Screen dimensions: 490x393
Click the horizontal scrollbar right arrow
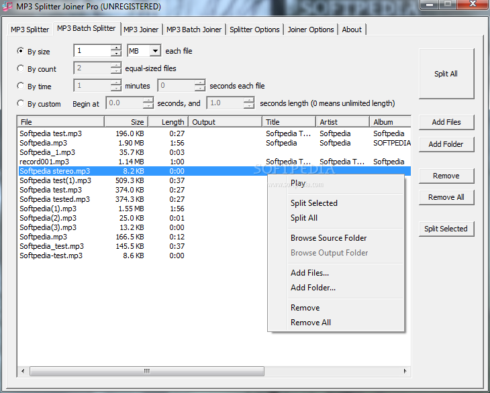point(405,371)
